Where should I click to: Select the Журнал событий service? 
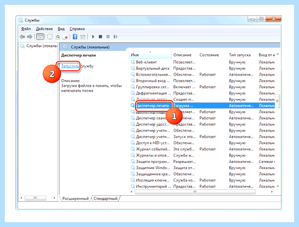point(203,149)
